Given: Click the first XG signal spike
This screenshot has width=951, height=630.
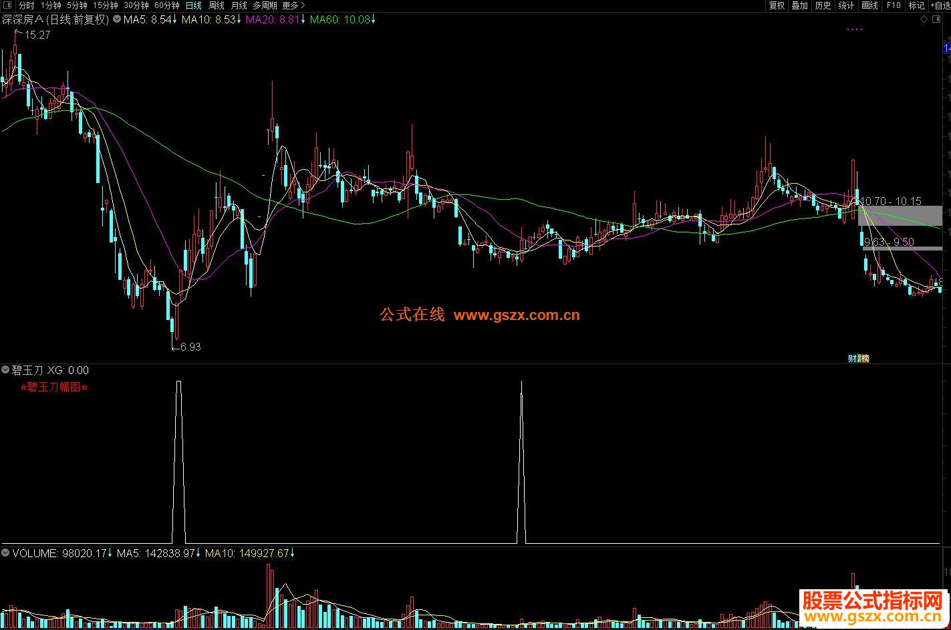Looking at the screenshot, I should click(178, 461).
